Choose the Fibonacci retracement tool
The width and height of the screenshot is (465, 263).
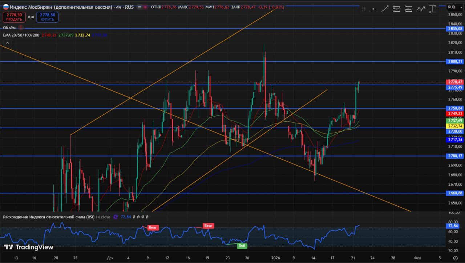[x=397, y=9]
